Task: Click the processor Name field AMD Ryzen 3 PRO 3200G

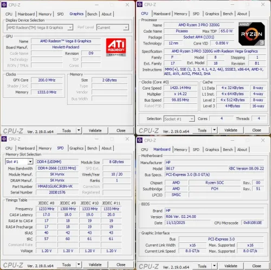Action: [x=199, y=25]
